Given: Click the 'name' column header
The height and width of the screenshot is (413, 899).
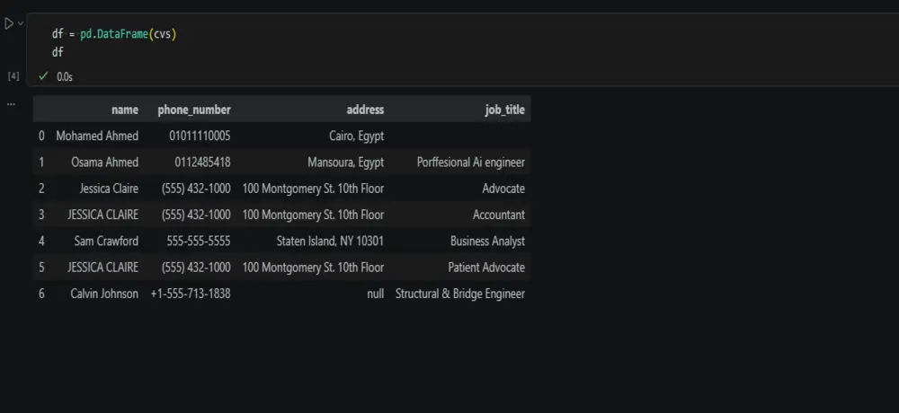Looking at the screenshot, I should (125, 110).
